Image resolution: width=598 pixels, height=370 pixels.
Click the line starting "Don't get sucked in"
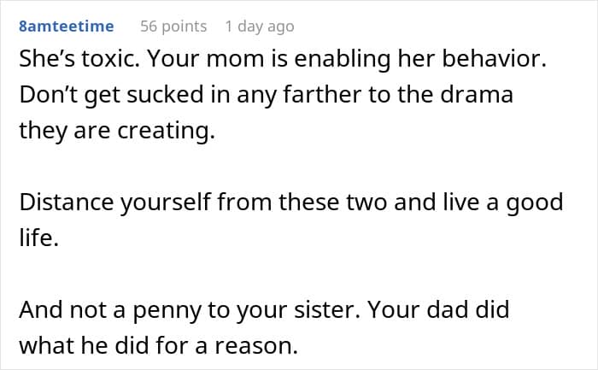click(x=266, y=96)
